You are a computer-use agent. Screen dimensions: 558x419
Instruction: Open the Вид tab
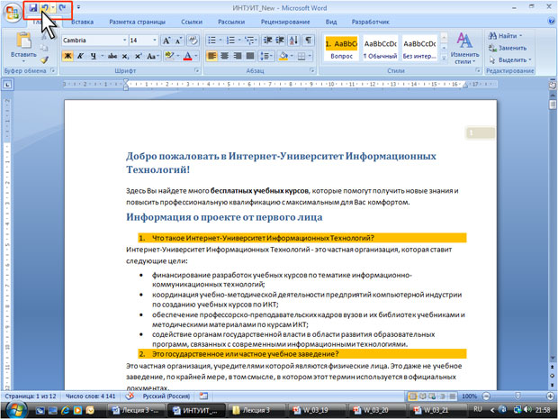pos(331,22)
